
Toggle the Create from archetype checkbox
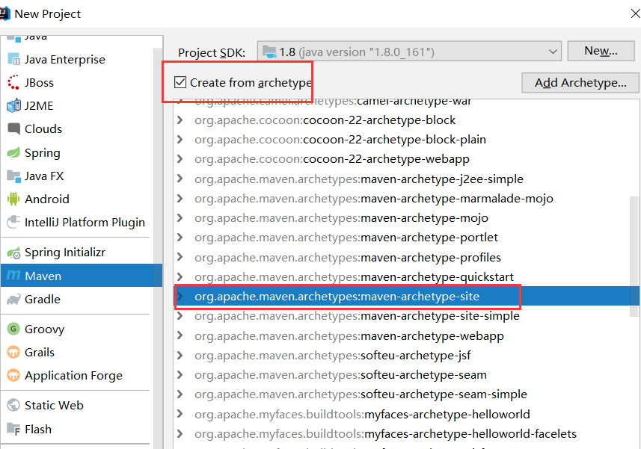pos(180,82)
